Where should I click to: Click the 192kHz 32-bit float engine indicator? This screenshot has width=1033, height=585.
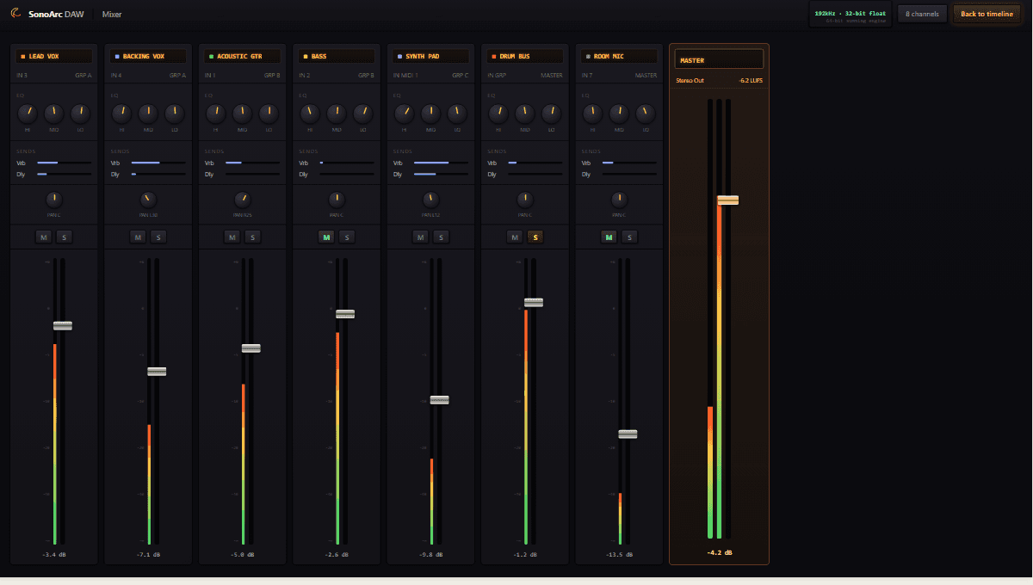[x=851, y=14]
